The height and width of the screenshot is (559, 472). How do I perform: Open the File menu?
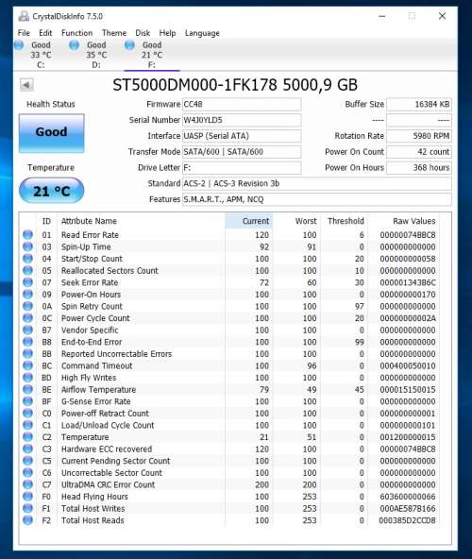(24, 33)
